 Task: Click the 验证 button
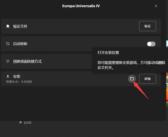148,26
